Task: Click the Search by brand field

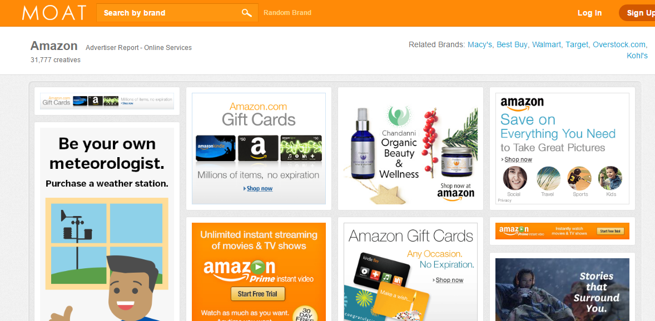Action: pyautogui.click(x=177, y=13)
